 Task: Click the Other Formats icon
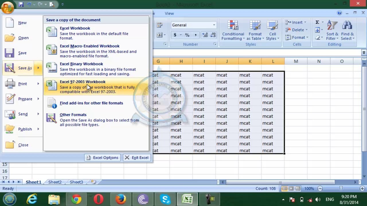click(52, 118)
